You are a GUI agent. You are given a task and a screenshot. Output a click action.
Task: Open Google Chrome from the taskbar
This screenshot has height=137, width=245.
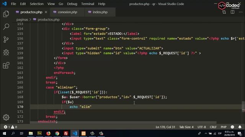click(x=57, y=134)
